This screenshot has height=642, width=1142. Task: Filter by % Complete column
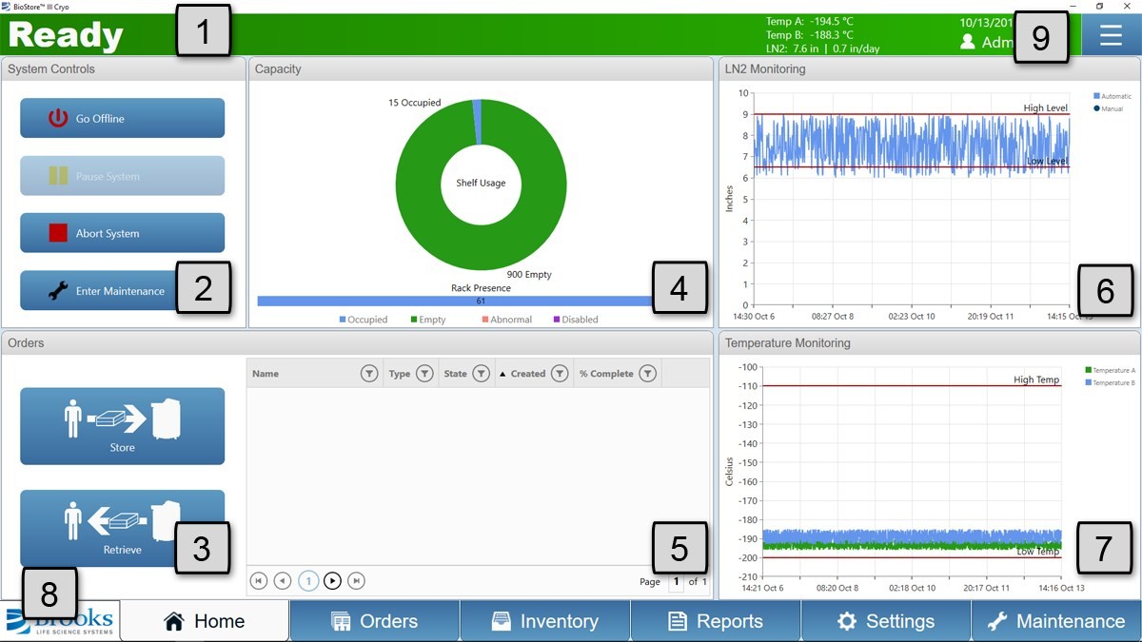[x=647, y=374]
